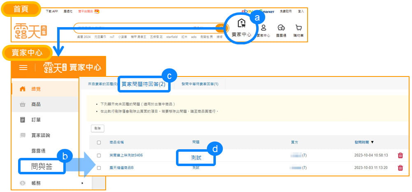Image resolution: width=412 pixels, height=192 pixels.
Task: Open the 賣家中心 house icon in header
Action: 242,24
